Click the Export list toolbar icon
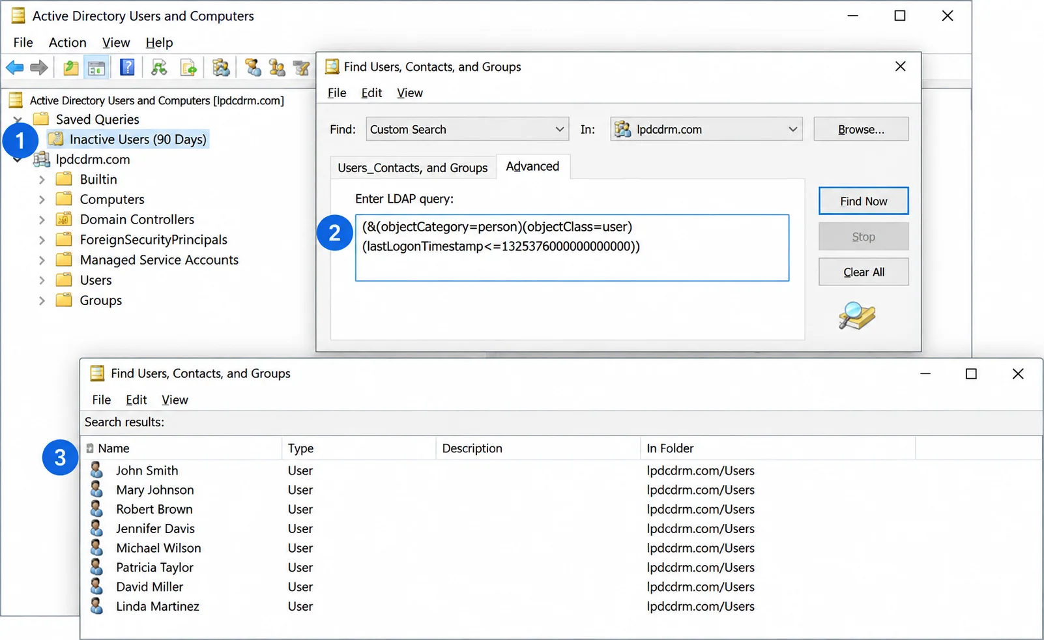The height and width of the screenshot is (640, 1044). pos(188,67)
